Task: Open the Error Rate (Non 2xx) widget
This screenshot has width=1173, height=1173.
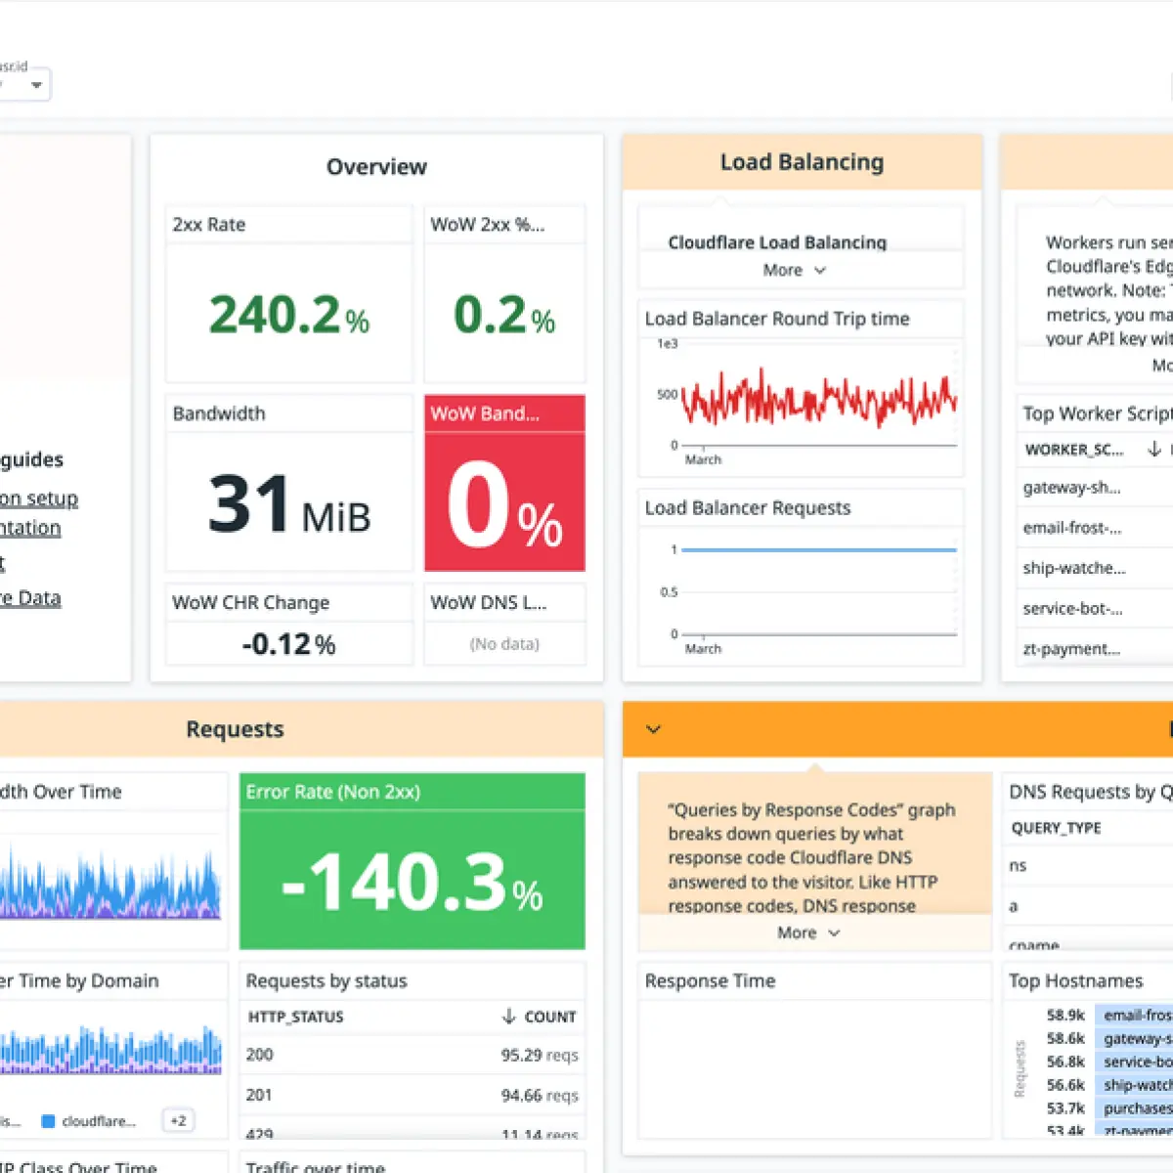Action: (x=413, y=861)
